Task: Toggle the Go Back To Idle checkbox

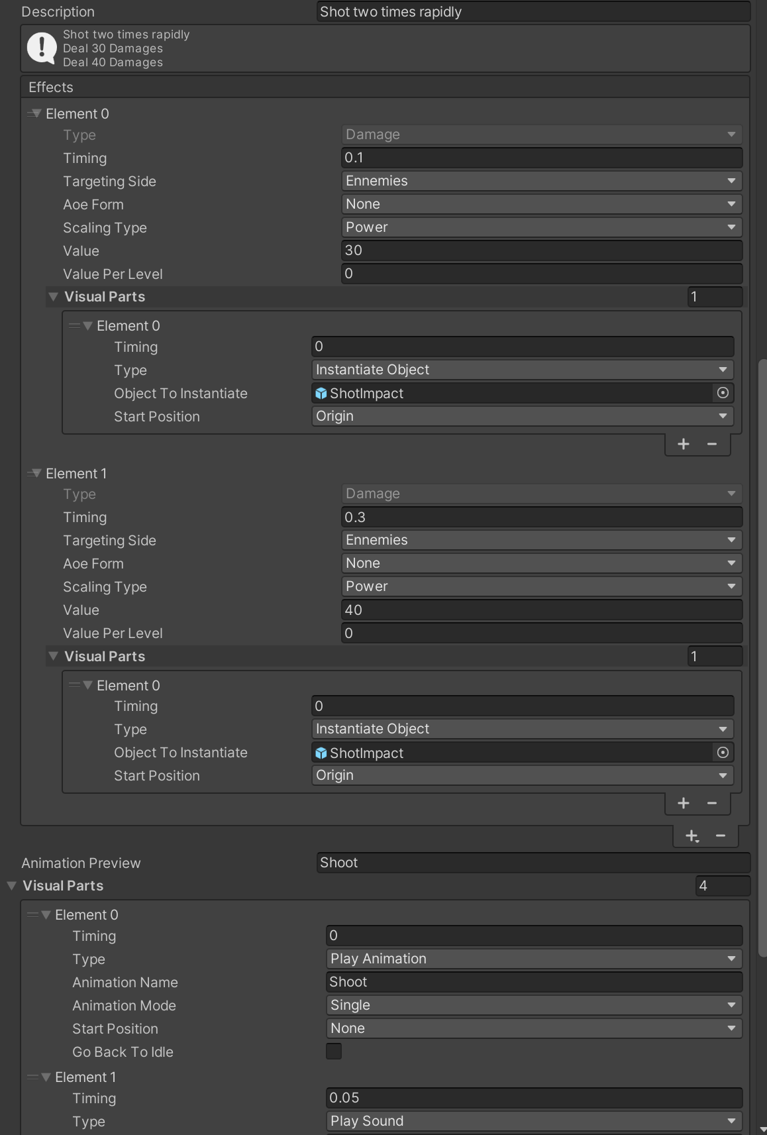Action: point(334,1052)
